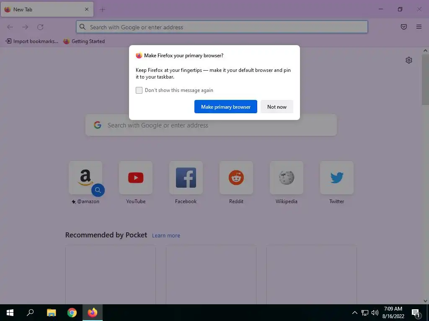
Task: Click the page search box field
Action: (211, 125)
